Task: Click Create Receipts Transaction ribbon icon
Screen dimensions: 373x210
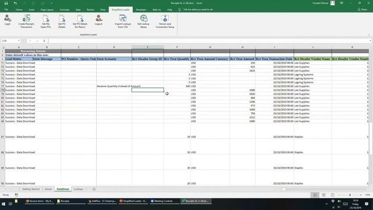Action: pos(26,21)
